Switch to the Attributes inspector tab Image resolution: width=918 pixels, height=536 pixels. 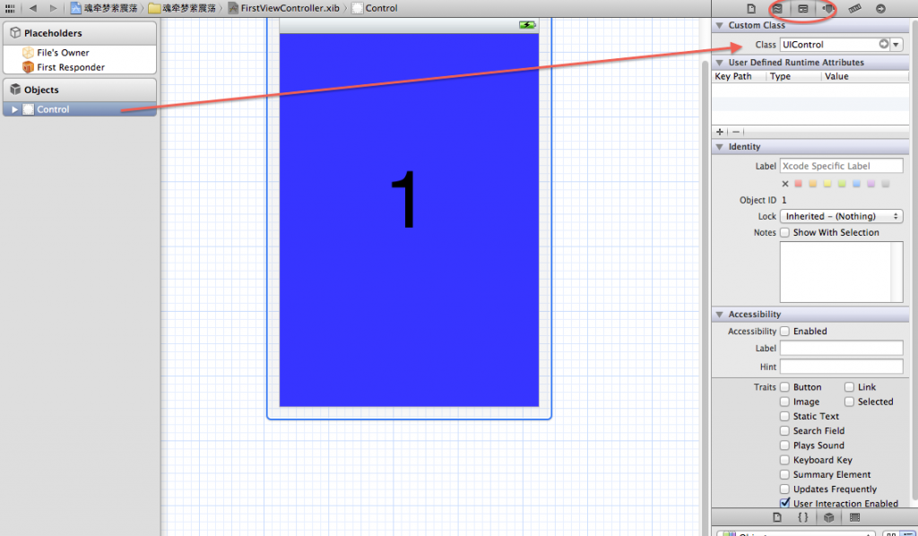[x=828, y=9]
